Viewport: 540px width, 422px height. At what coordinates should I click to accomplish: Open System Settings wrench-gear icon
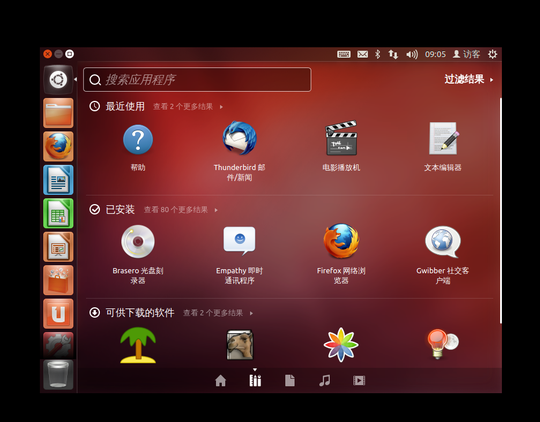tap(58, 345)
